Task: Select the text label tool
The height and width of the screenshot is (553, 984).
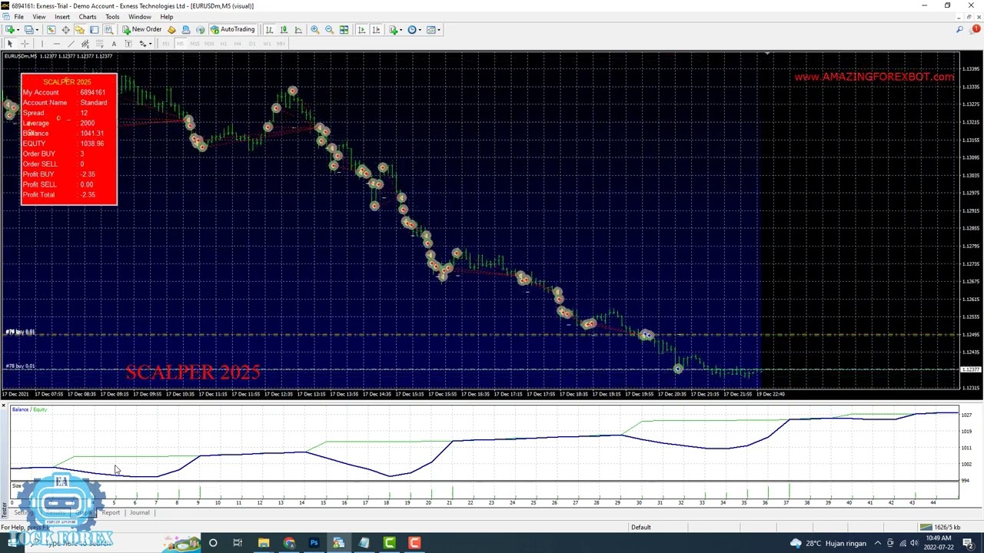Action: pos(128,43)
